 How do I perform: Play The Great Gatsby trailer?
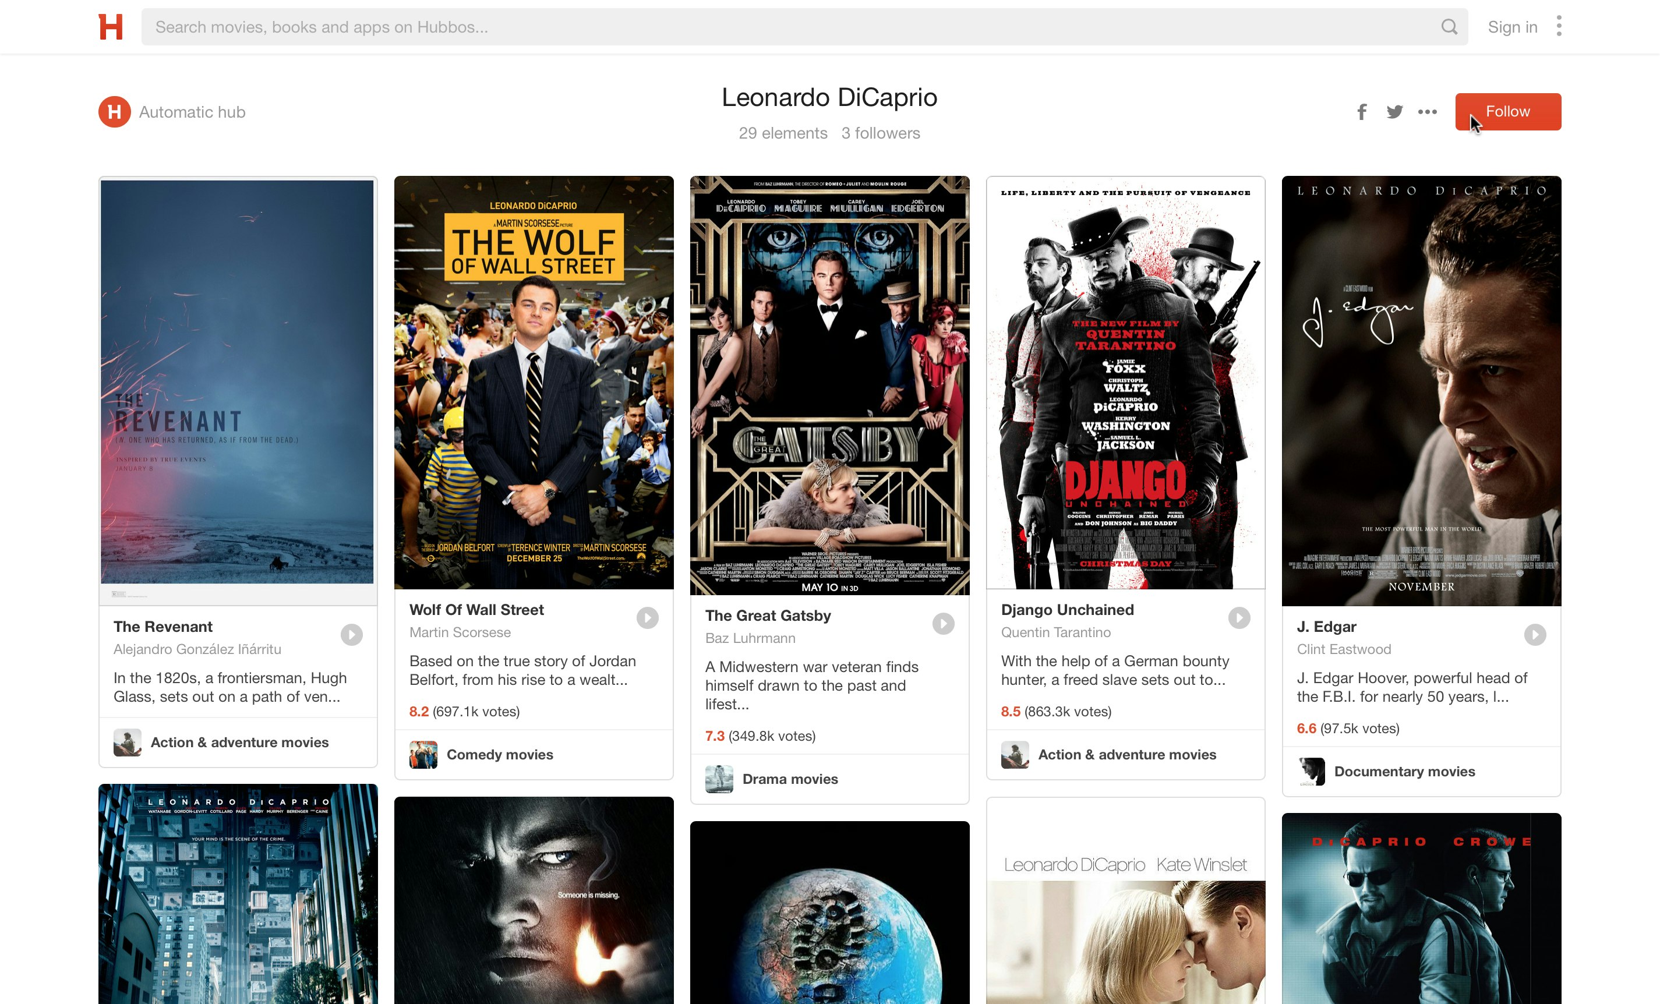942,624
